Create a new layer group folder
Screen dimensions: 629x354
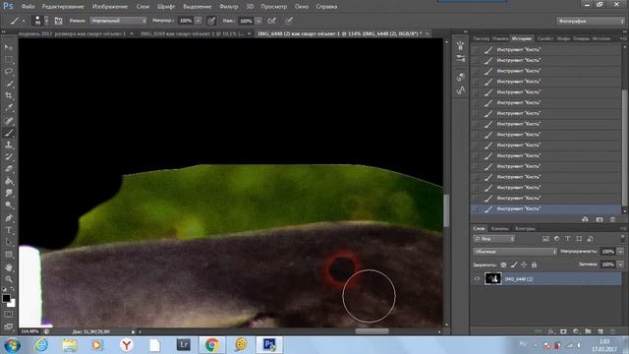588,331
